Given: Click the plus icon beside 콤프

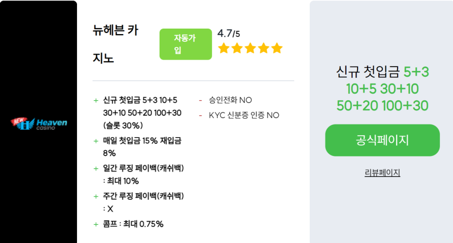Looking at the screenshot, I should [x=96, y=224].
